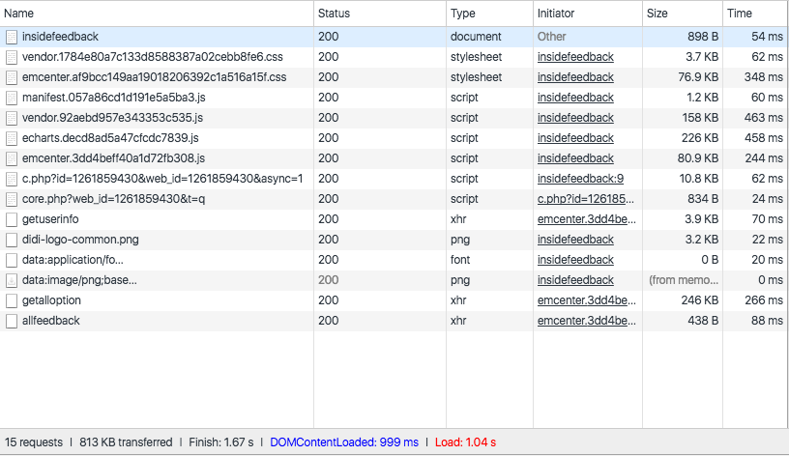Sort requests by the Time column

point(739,14)
